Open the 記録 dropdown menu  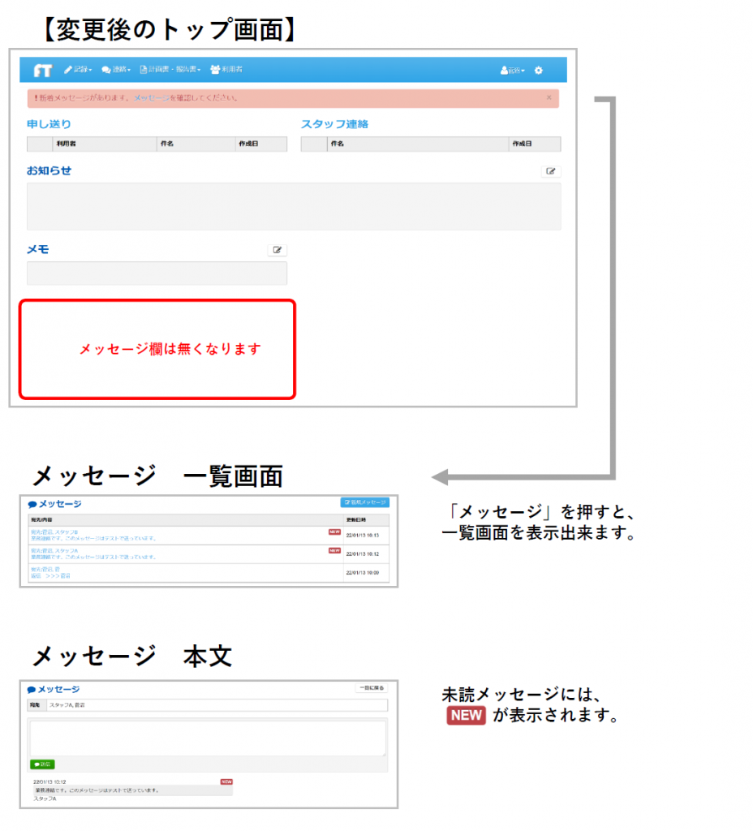click(x=78, y=71)
